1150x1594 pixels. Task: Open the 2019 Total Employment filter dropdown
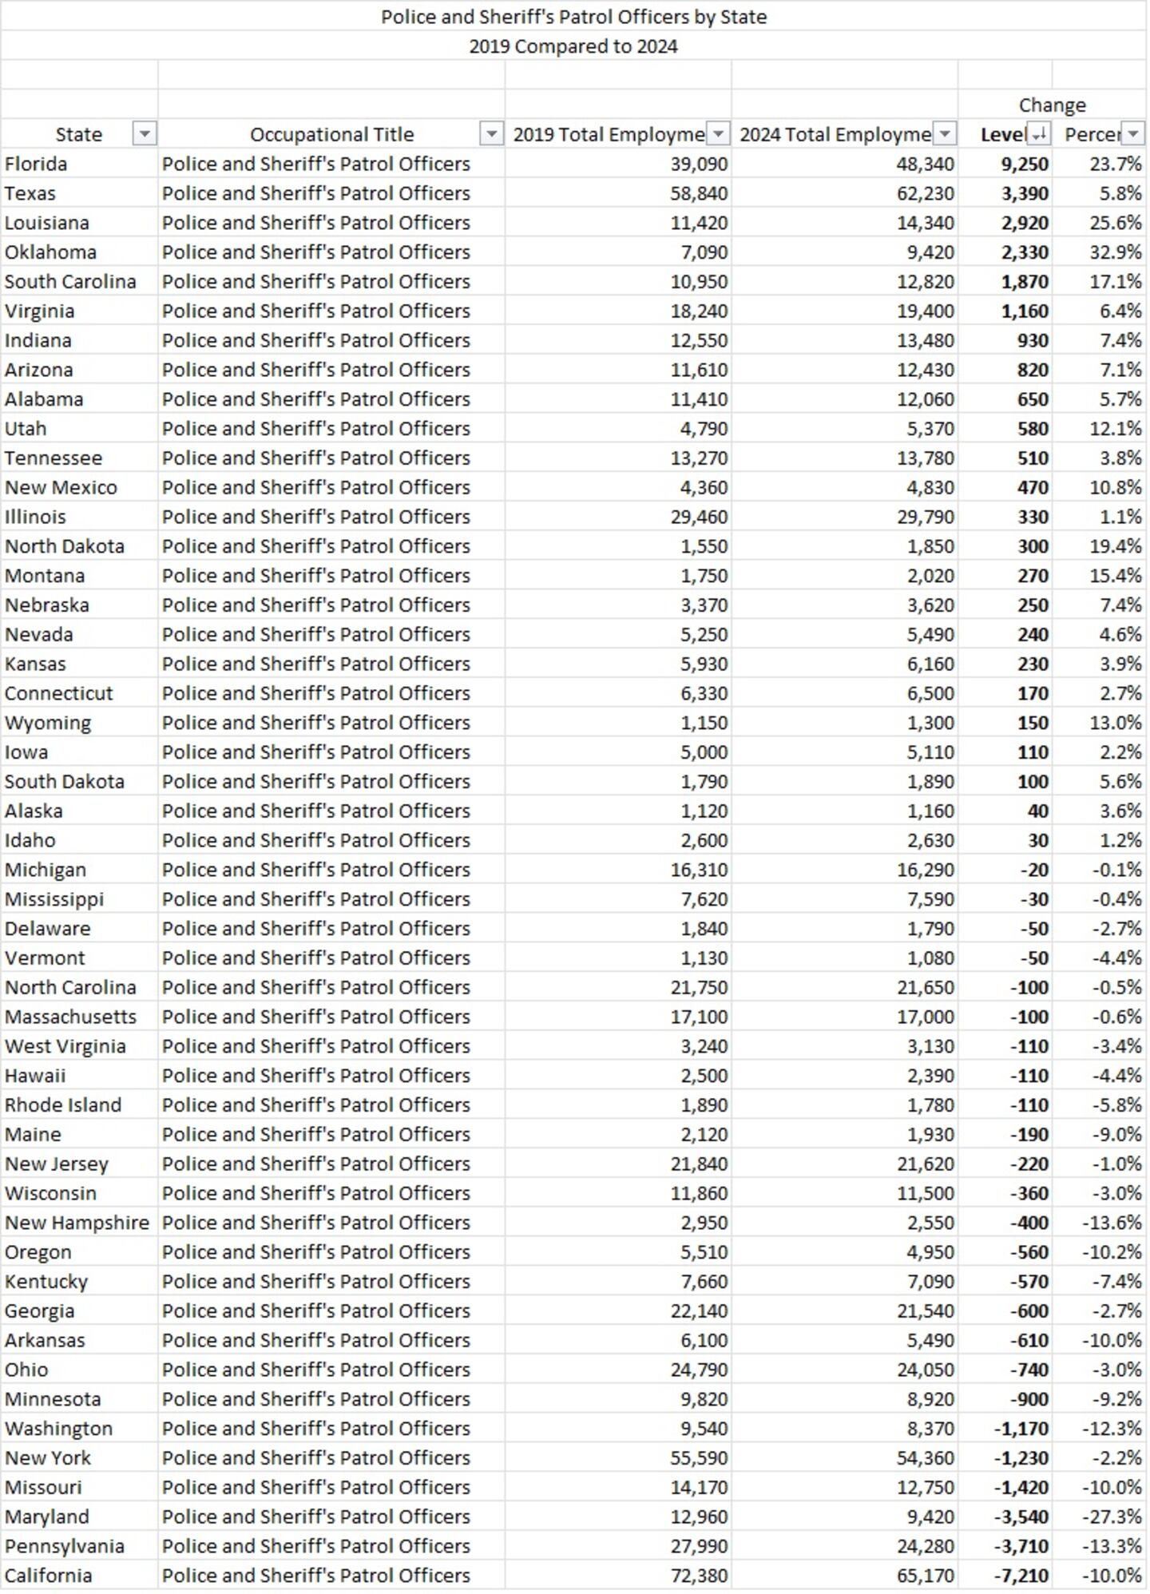[x=719, y=134]
